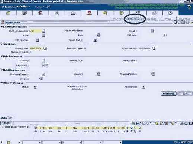The height and width of the screenshot is (144, 193).
Task: Click the people icon in PNR toolbar
Action: pyautogui.click(x=134, y=123)
